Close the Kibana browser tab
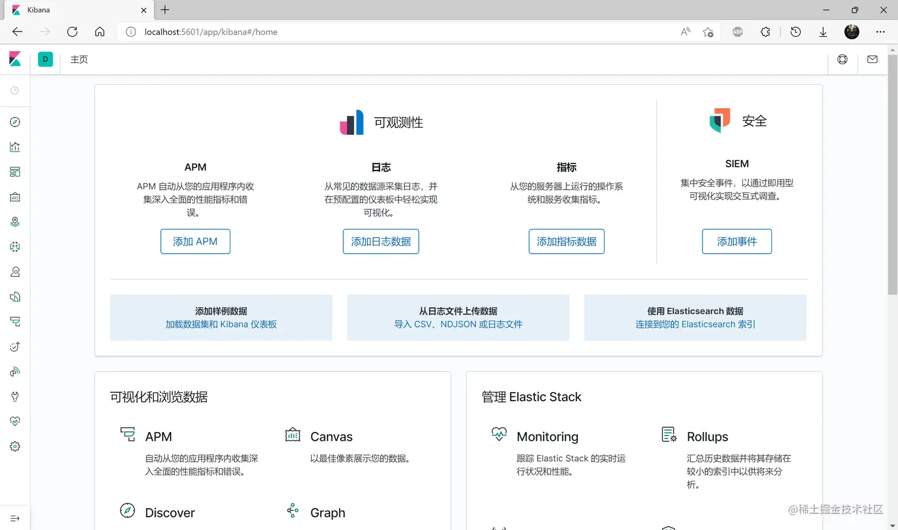The height and width of the screenshot is (530, 898). pos(144,10)
